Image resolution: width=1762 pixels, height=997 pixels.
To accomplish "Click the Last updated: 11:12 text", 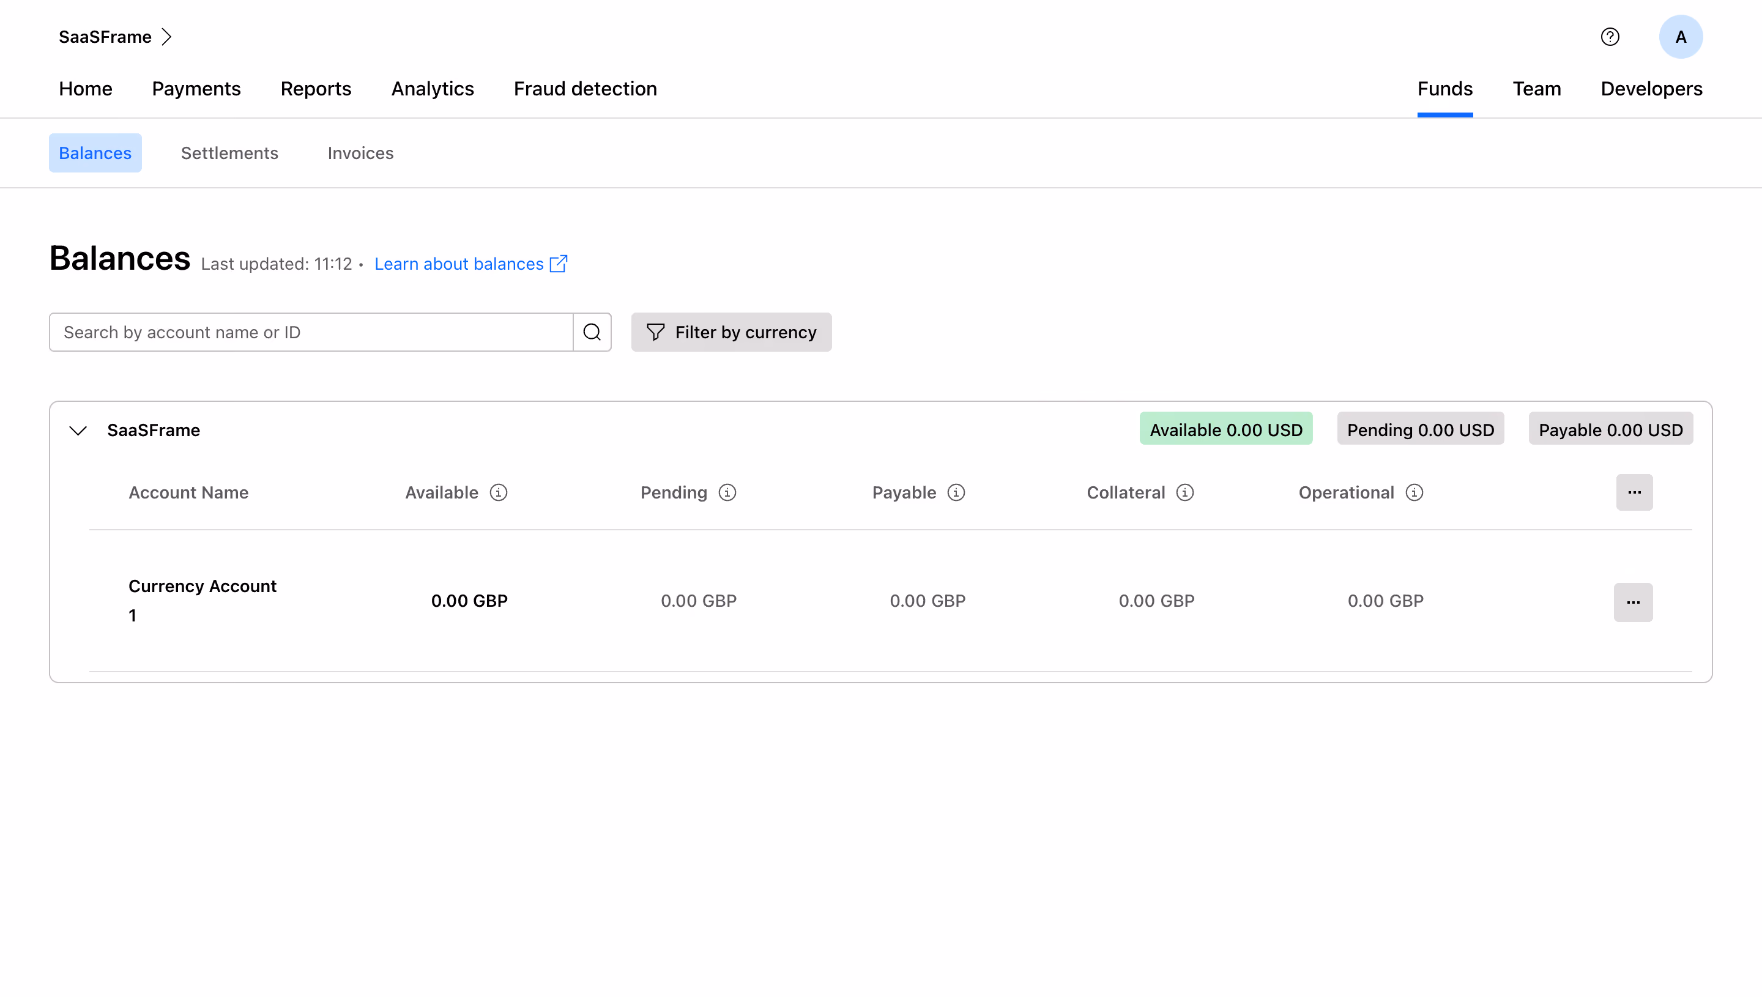I will click(x=277, y=264).
